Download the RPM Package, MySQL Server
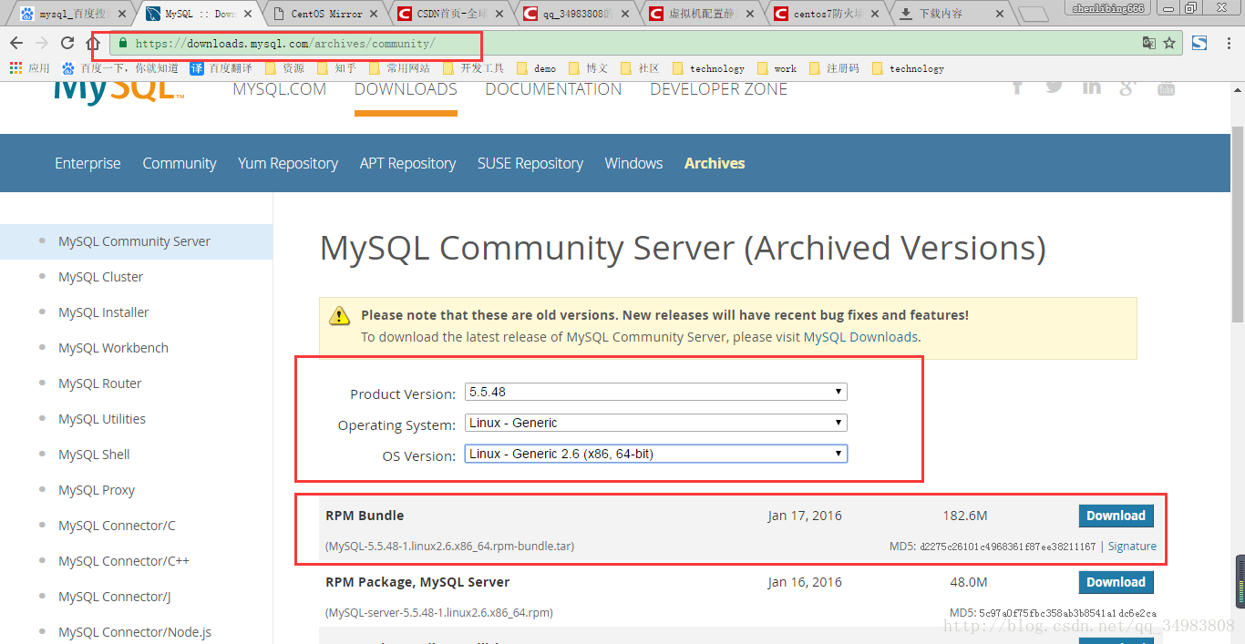 tap(1116, 582)
